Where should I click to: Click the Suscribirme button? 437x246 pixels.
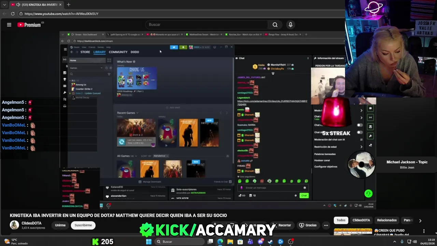click(83, 225)
